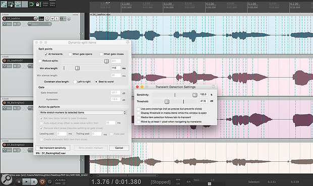Mute the 34_LeadVox track
This screenshot has width=313, height=186.
[53, 19]
